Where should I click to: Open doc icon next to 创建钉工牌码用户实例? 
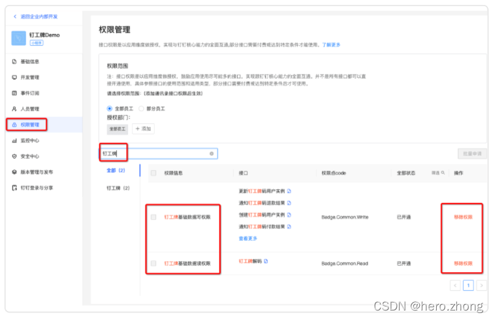pos(289,215)
